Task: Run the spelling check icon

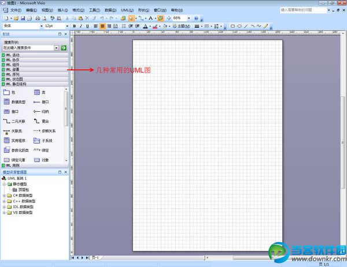Action: (x=52, y=18)
